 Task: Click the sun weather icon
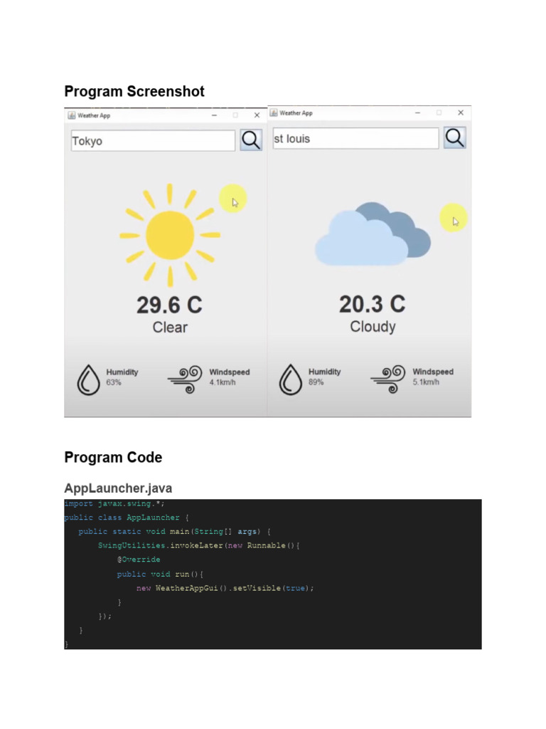coord(170,235)
